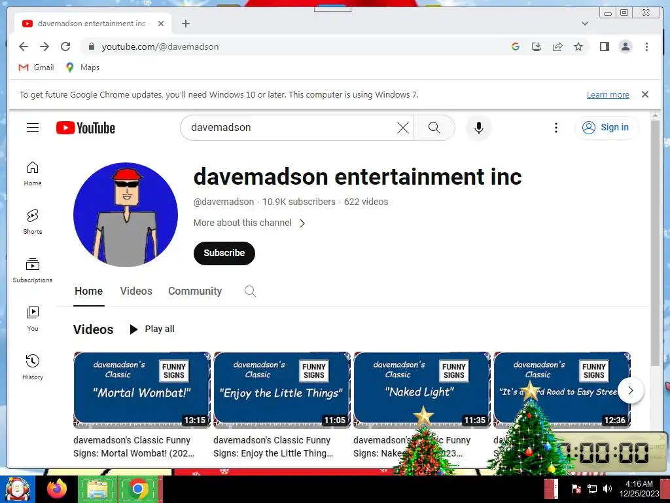Viewport: 670px width, 503px height.
Task: Open Road to Easy Street thumbnail
Action: click(x=562, y=390)
